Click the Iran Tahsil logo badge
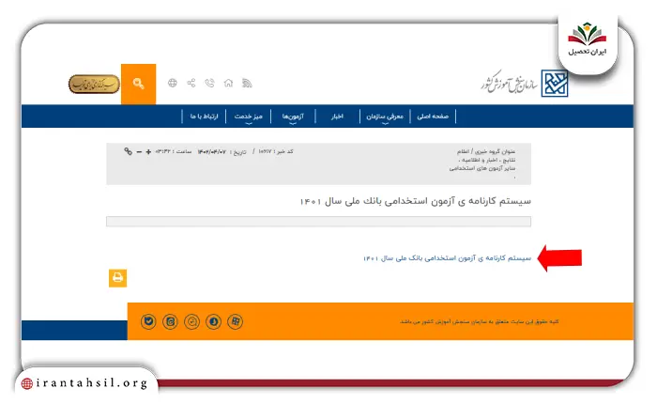 point(588,41)
